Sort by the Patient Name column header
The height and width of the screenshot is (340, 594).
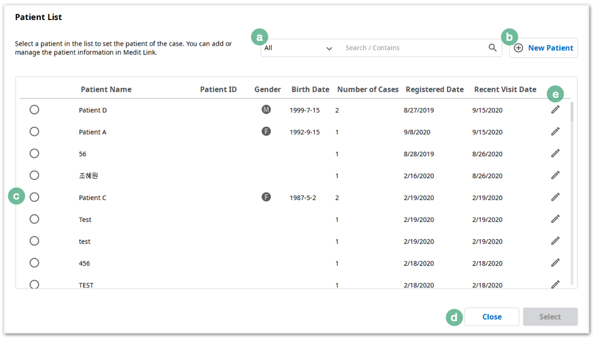pos(106,90)
